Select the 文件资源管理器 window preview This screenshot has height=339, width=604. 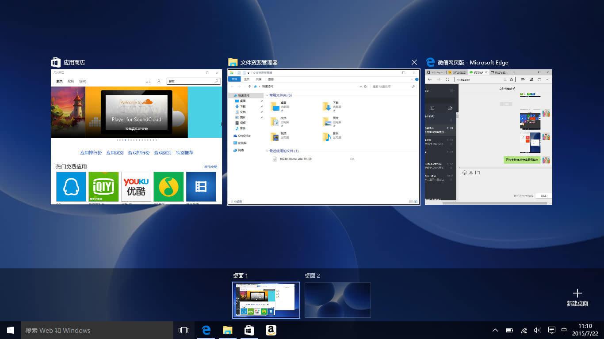click(323, 137)
